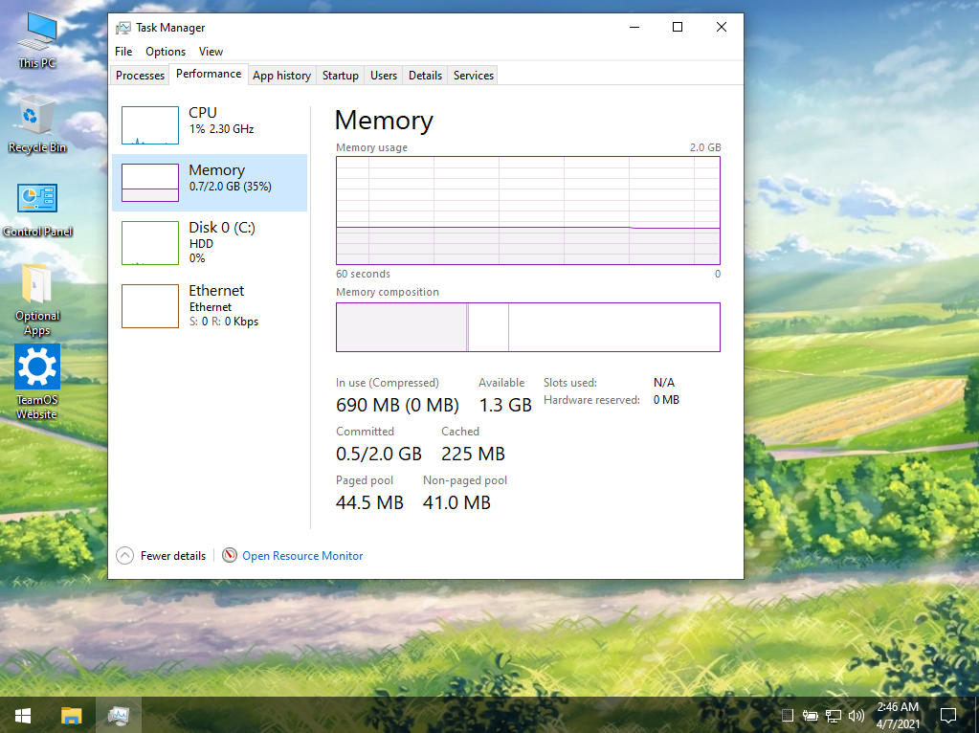Image resolution: width=979 pixels, height=733 pixels.
Task: Open Resource Monitor link
Action: (302, 556)
